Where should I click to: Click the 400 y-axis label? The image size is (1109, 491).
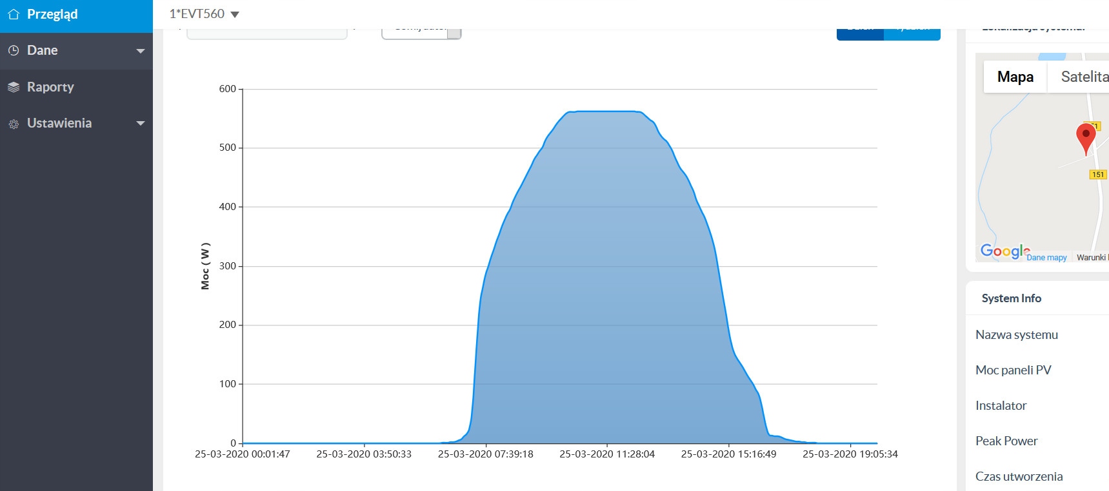click(228, 207)
